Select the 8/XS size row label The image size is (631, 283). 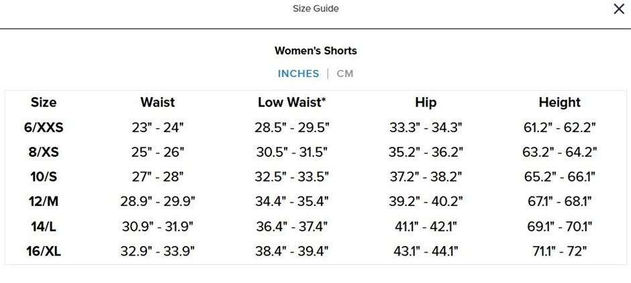click(44, 152)
